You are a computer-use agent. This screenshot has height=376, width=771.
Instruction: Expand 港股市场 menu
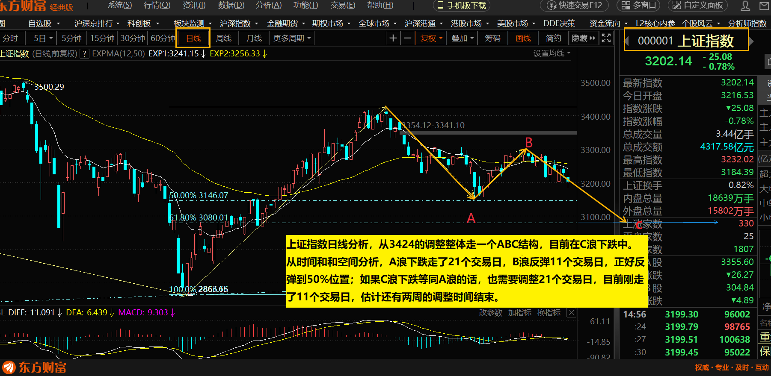[470, 23]
